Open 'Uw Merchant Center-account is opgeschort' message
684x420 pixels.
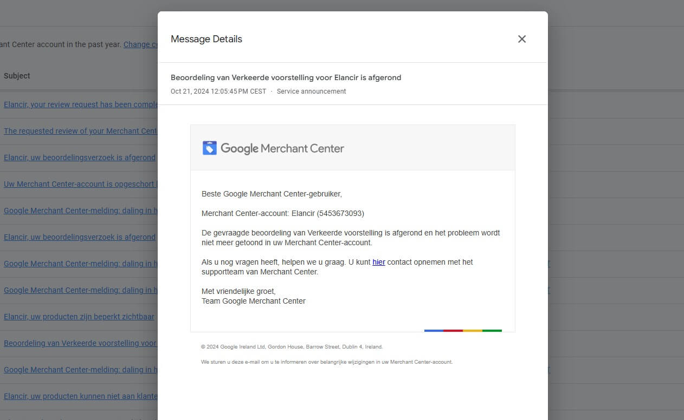pyautogui.click(x=80, y=184)
